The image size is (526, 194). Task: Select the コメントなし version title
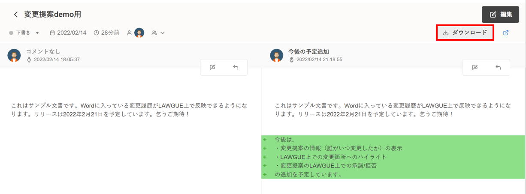coord(42,51)
